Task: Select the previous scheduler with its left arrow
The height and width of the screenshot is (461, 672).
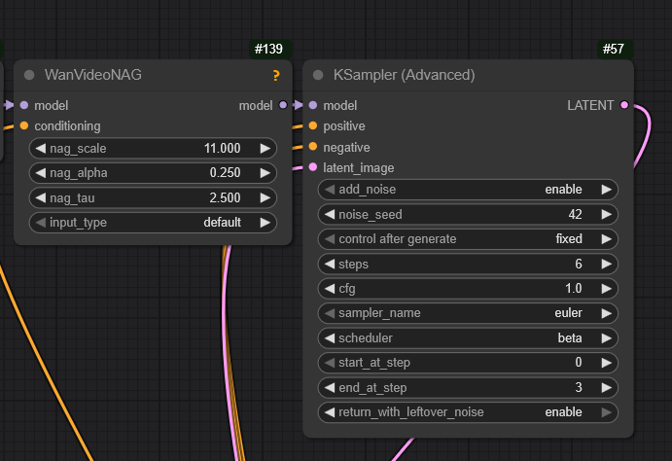Action: (330, 338)
